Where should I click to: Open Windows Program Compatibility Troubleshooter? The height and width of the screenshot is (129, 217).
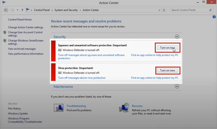(25, 120)
